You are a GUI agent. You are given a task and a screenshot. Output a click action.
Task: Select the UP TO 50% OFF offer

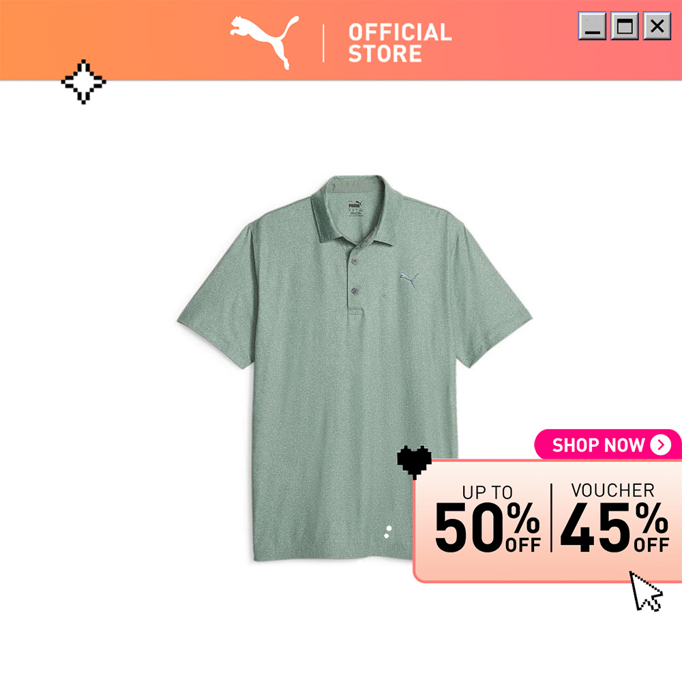click(x=488, y=519)
